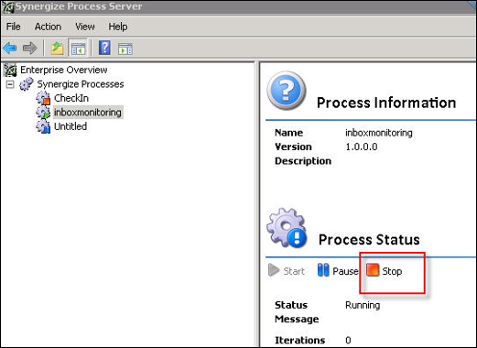Collapse the Synergize Processes tree node
Viewport: 477px width, 348px height.
click(10, 84)
